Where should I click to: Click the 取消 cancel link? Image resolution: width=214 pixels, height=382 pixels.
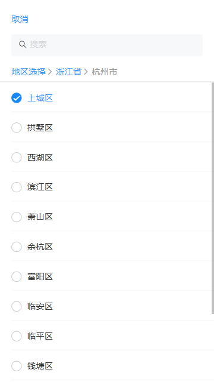tap(20, 19)
